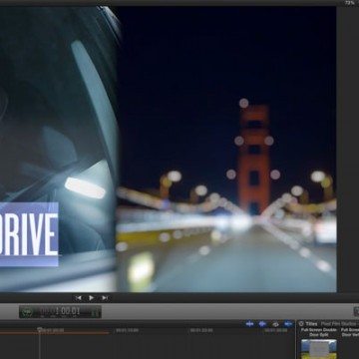Select the second Full Screen Door title
This screenshot has height=359, width=359.
tap(350, 332)
